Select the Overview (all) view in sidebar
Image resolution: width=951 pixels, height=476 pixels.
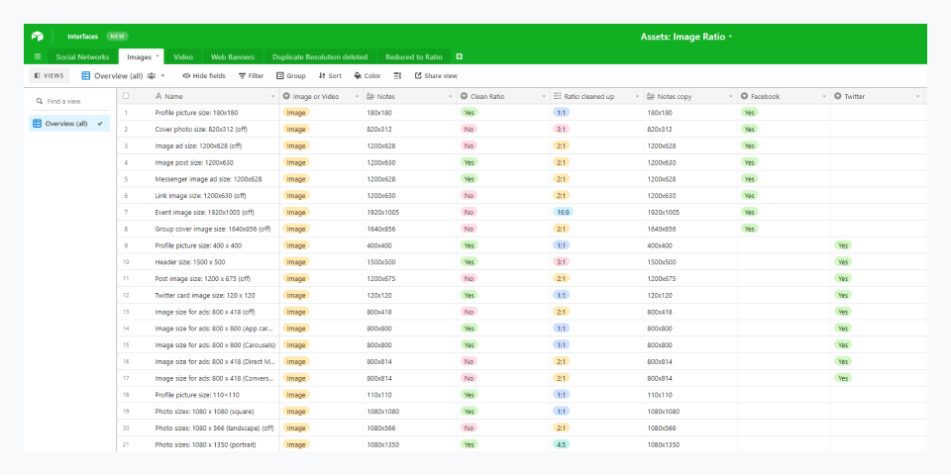click(67, 124)
